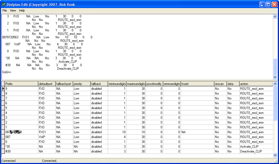Click the priority cell in the *30 row
279x164 pixels.
[82, 146]
